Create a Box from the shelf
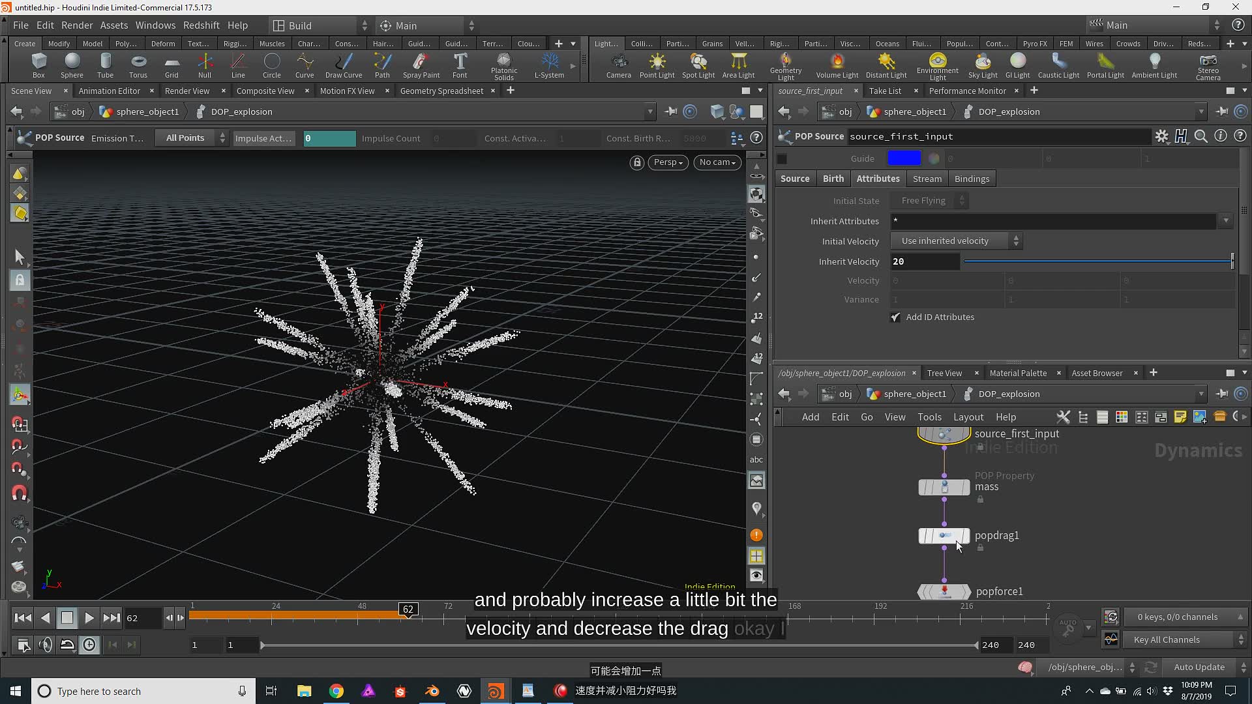The height and width of the screenshot is (704, 1252). [38, 66]
